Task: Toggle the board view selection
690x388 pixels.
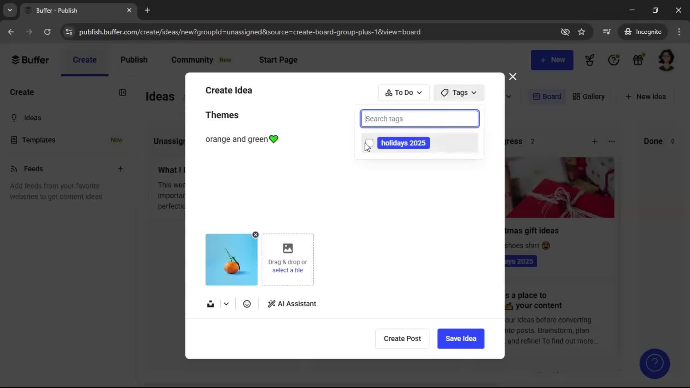Action: coord(547,96)
